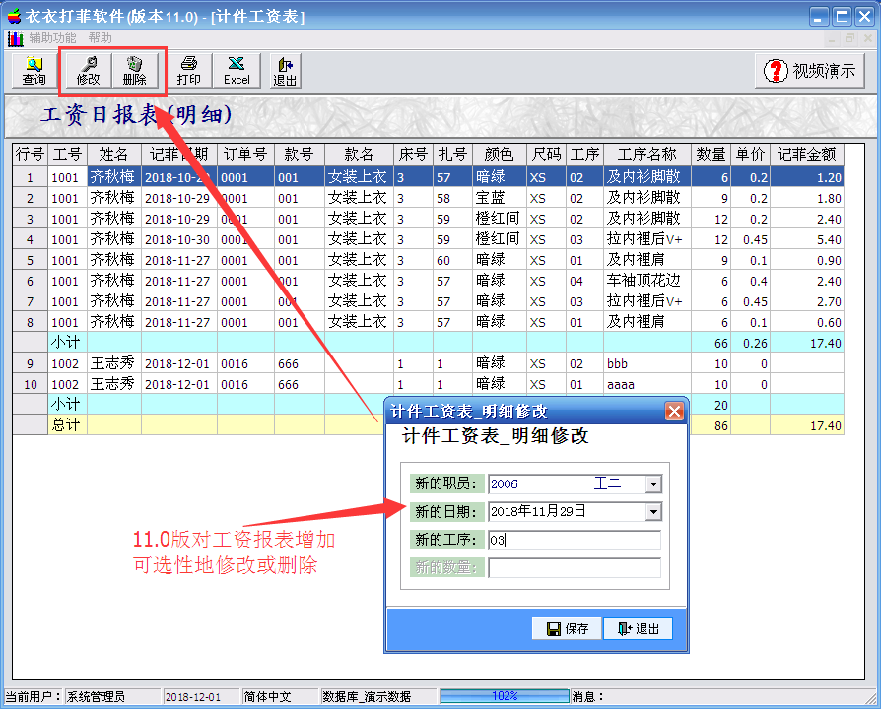
Task: Click the 退出 (Exit) toolbar icon
Action: [x=285, y=70]
